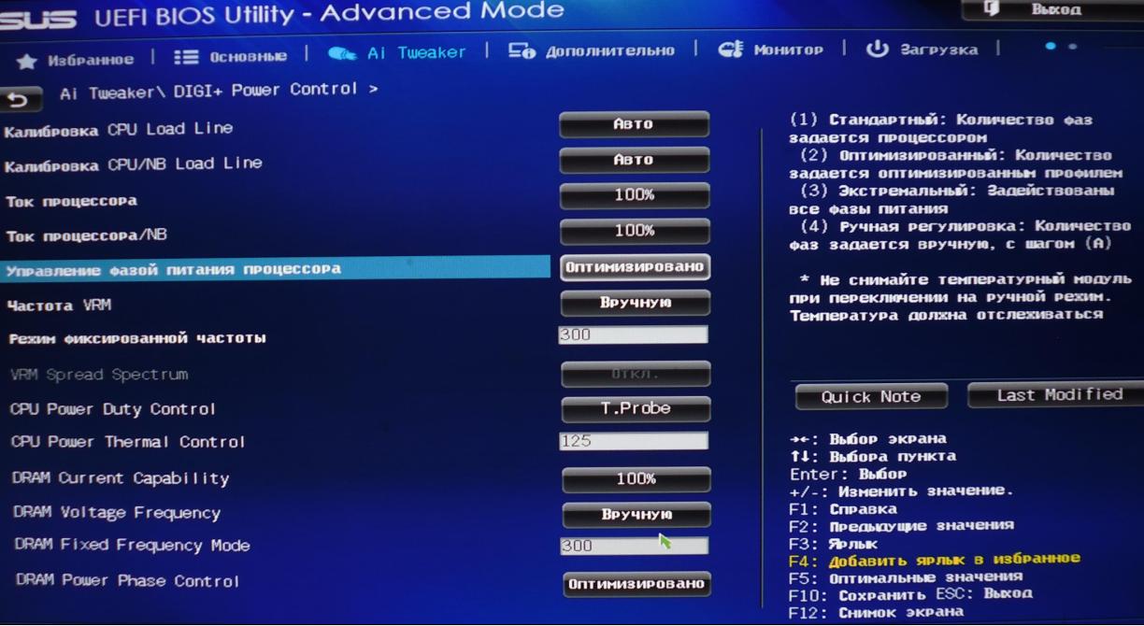Click DRAM Fixed Frequency Mode 300 field

click(635, 546)
